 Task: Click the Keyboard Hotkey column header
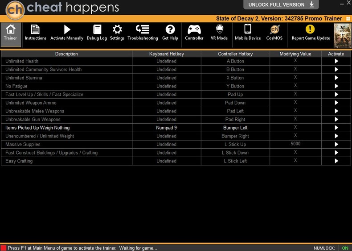(x=167, y=54)
